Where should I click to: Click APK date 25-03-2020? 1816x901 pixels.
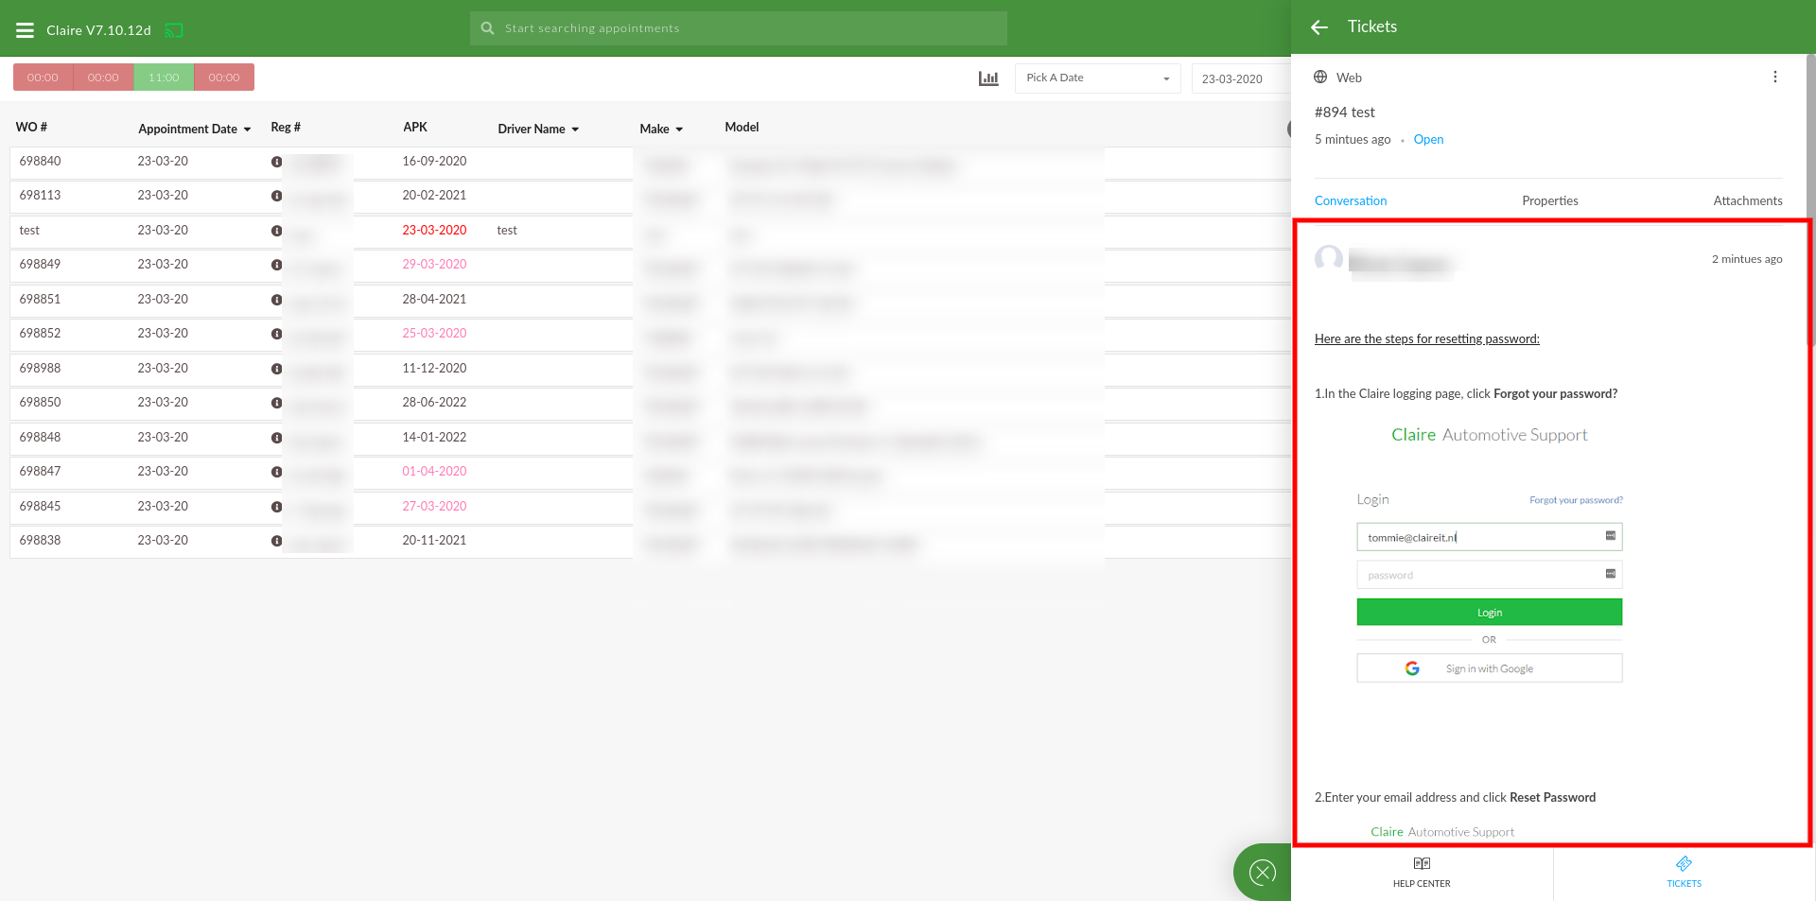434,333
